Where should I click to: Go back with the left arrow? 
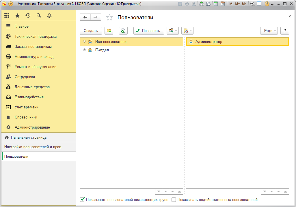85,17
